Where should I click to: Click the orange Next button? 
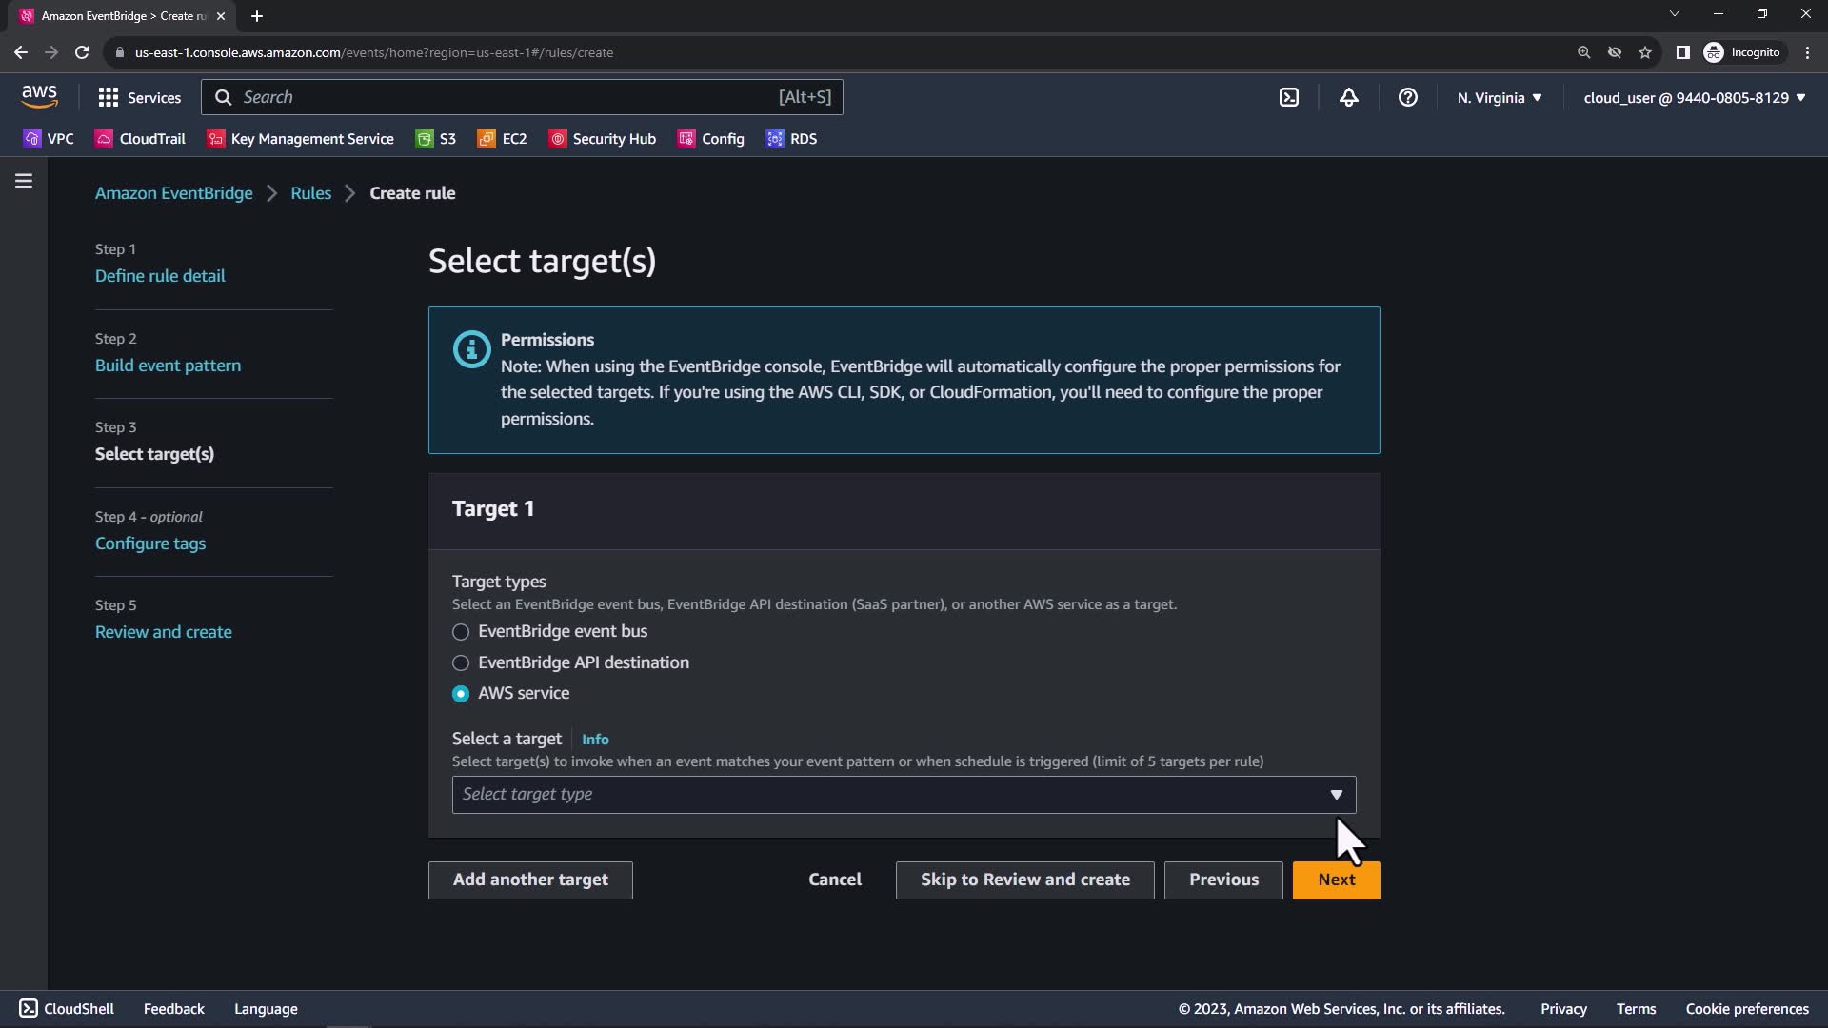1336,880
